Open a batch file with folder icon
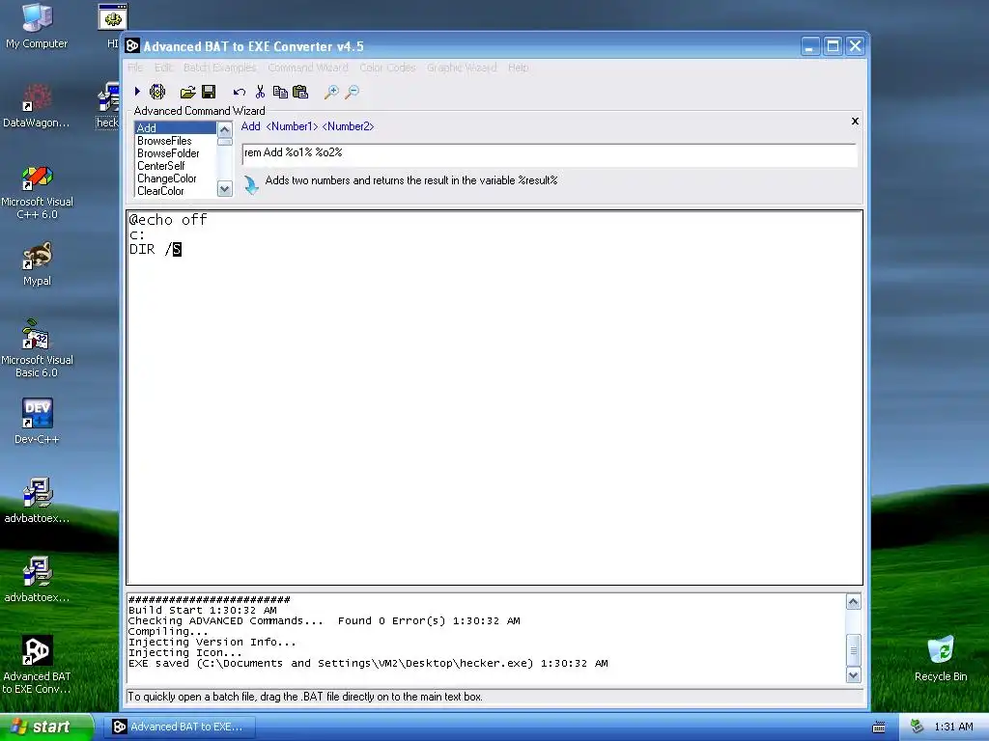This screenshot has width=989, height=741. (187, 93)
